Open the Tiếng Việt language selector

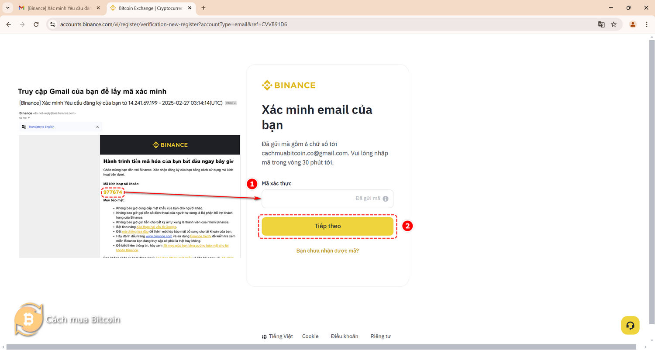277,336
